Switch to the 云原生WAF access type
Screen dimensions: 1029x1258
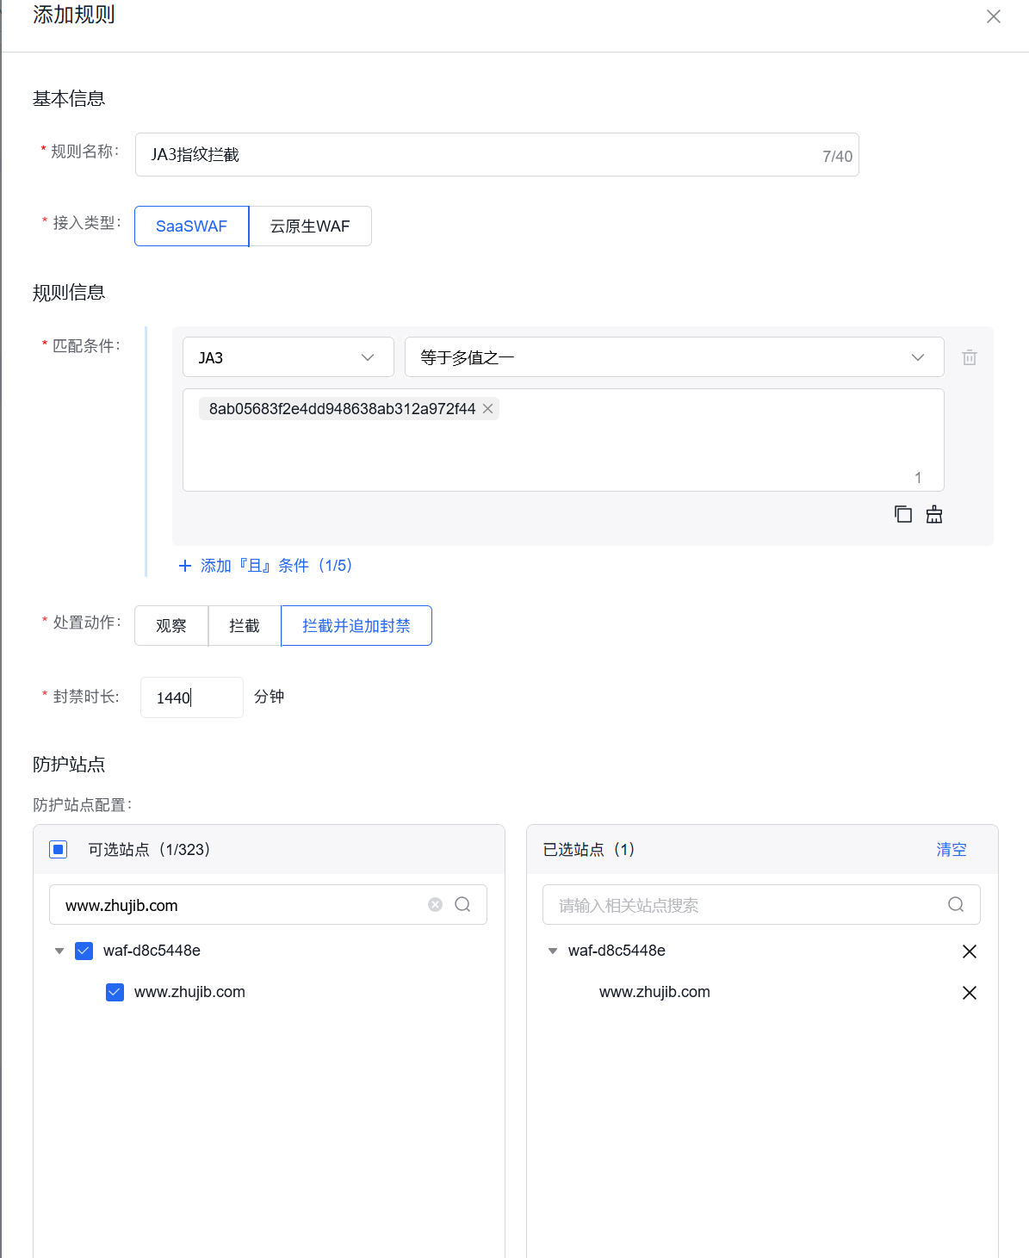pyautogui.click(x=310, y=226)
